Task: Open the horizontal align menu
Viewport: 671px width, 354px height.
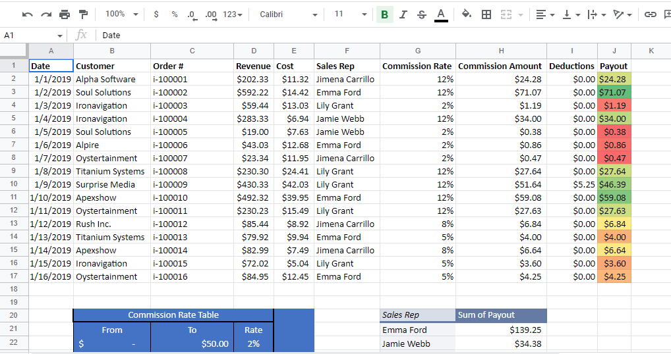Action: click(544, 14)
